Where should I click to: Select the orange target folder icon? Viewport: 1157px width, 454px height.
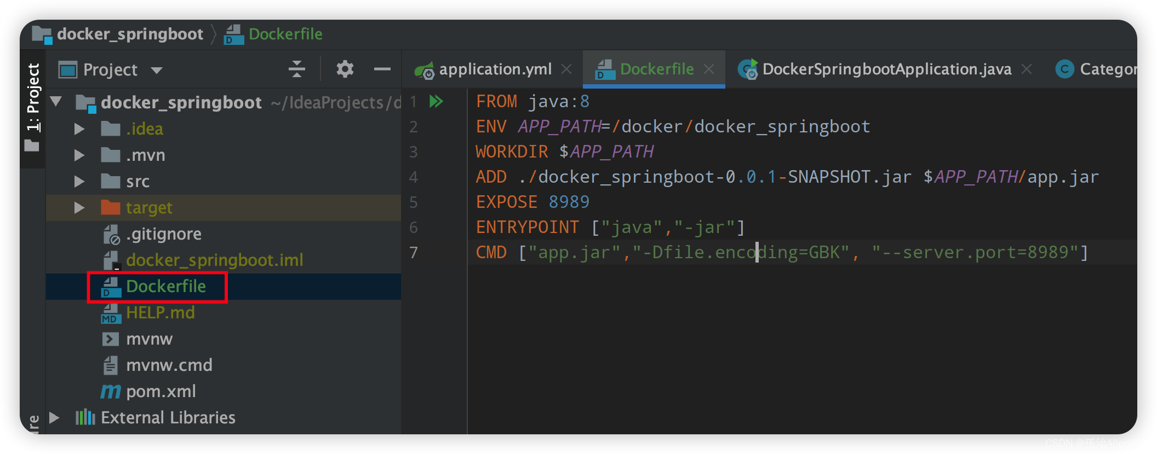111,207
